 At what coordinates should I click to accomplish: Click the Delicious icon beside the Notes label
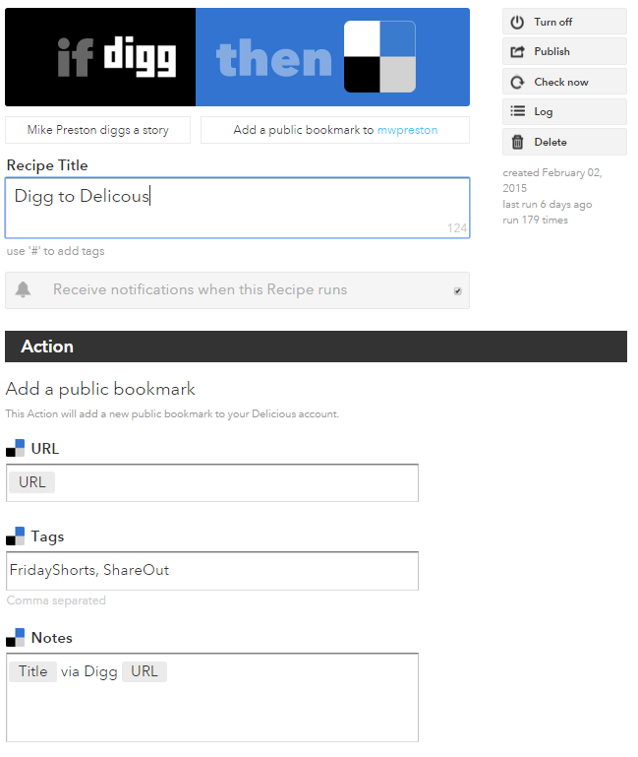(x=15, y=637)
